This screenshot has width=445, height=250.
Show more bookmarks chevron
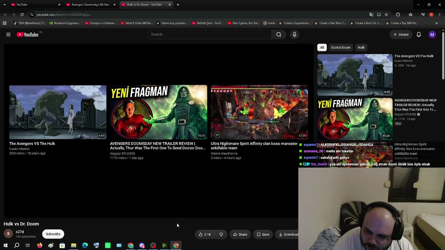[x=437, y=23]
